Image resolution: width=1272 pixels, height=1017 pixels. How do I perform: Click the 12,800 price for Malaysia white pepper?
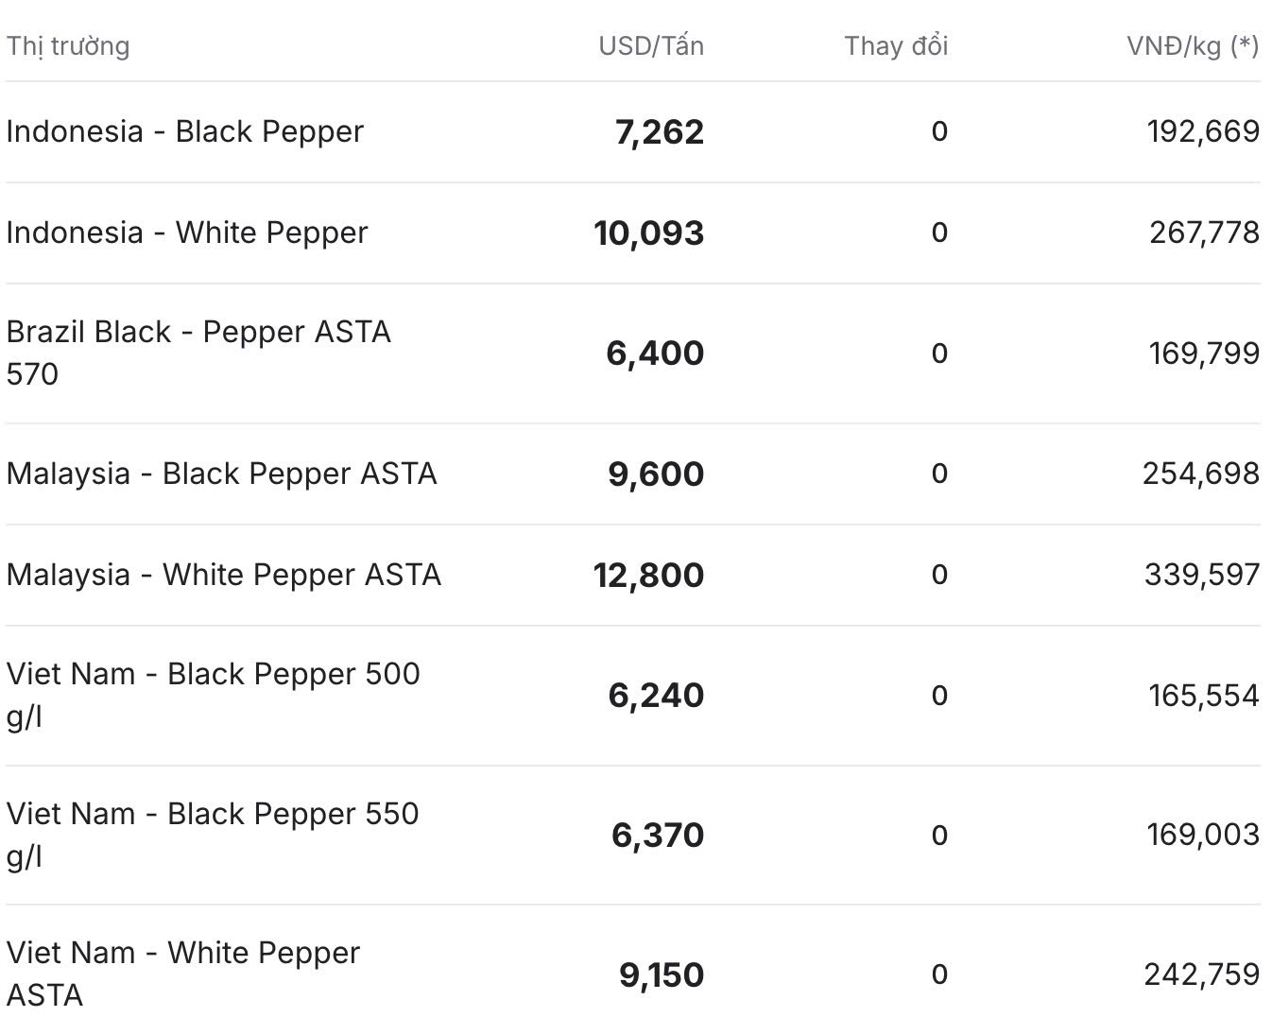point(649,576)
